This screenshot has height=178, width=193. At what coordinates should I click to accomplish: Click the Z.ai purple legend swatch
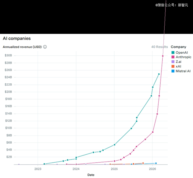[173, 62]
